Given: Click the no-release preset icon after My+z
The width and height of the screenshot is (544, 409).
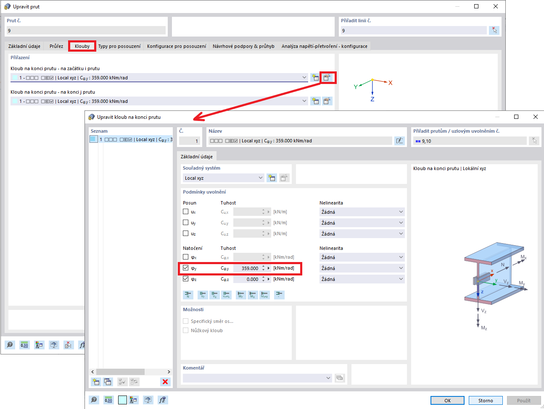Looking at the screenshot, I should tap(279, 295).
